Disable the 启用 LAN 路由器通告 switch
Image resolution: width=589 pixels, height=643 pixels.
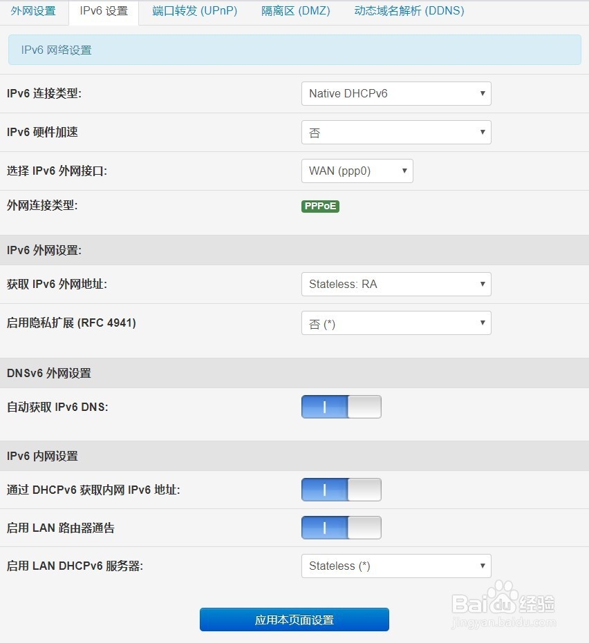341,528
